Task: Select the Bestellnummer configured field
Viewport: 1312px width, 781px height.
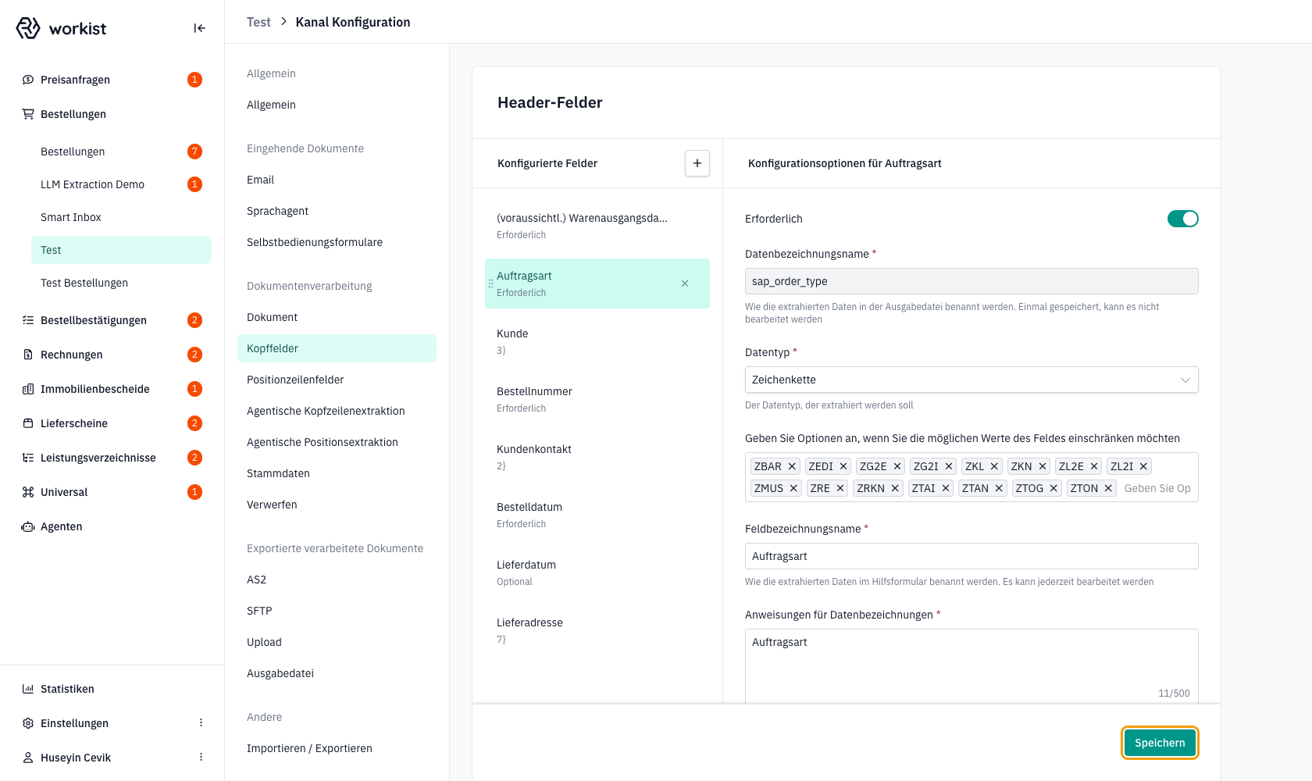Action: coord(597,399)
